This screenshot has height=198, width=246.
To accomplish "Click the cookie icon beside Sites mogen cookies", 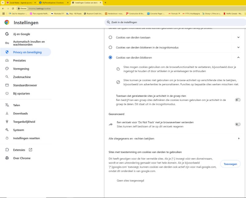I will [x=118, y=69].
